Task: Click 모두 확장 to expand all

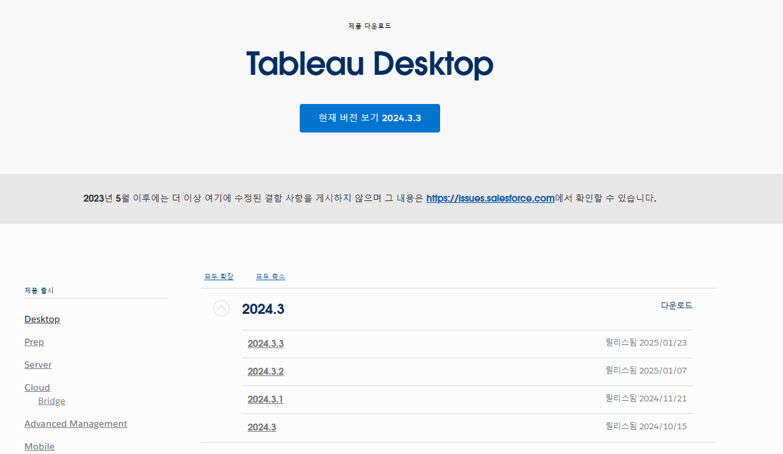Action: click(219, 276)
